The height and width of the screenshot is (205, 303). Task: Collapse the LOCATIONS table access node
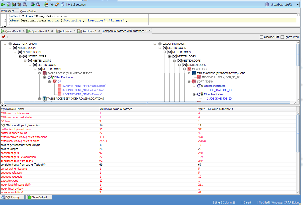pos(39,99)
